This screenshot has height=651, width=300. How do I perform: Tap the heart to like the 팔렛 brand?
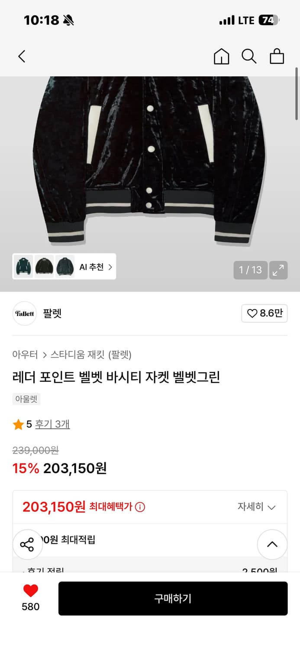pos(265,313)
